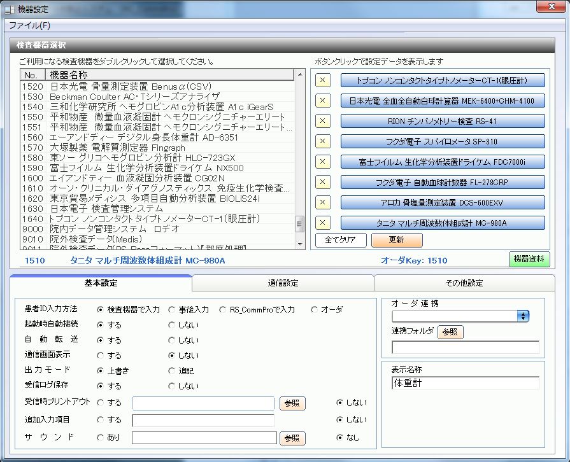
Task: Set 起動時自動接続 to しない
Action: click(171, 325)
